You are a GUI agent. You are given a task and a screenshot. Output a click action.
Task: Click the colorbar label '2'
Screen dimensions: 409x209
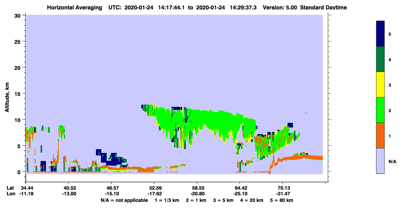tap(390, 110)
